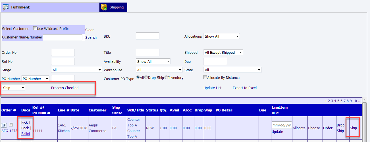Screen dimensions: 370x142
Task: Open the Warehouse dropdown
Action: (x=159, y=70)
